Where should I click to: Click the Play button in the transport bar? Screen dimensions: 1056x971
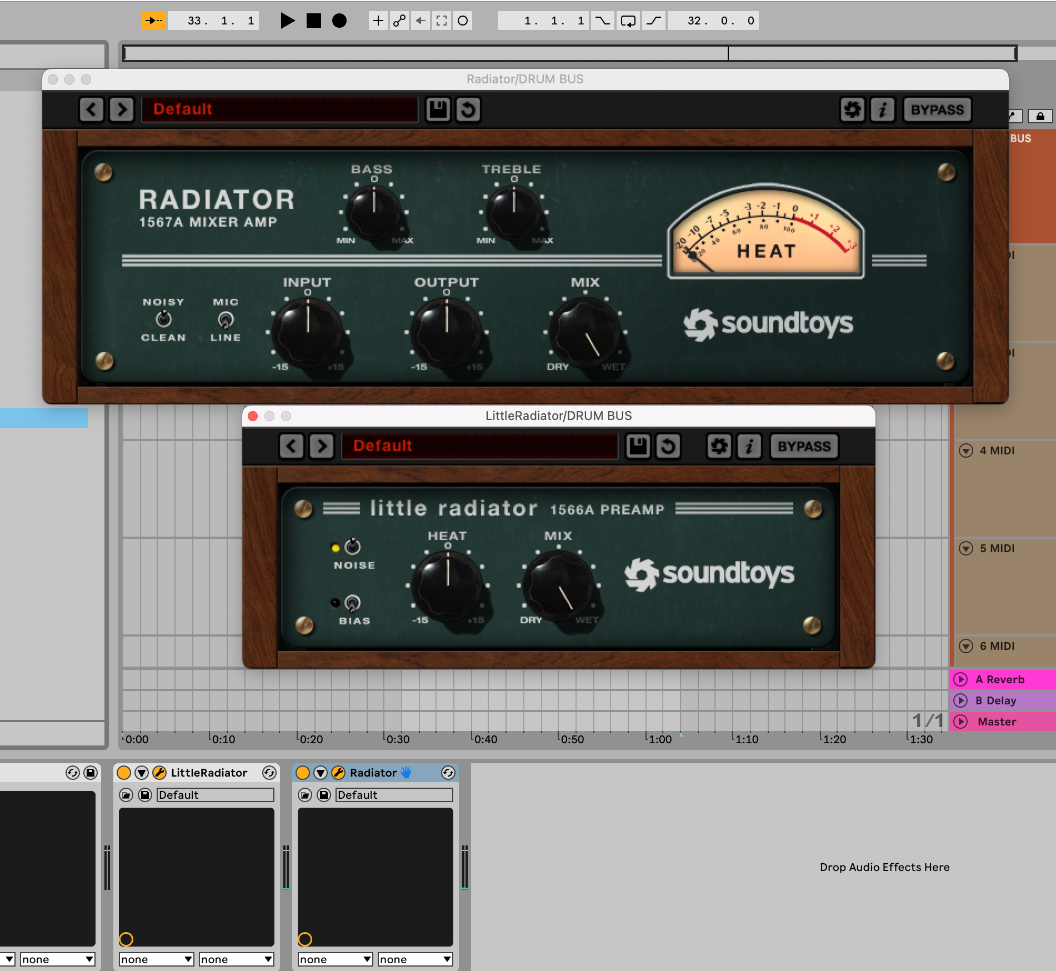[x=287, y=21]
